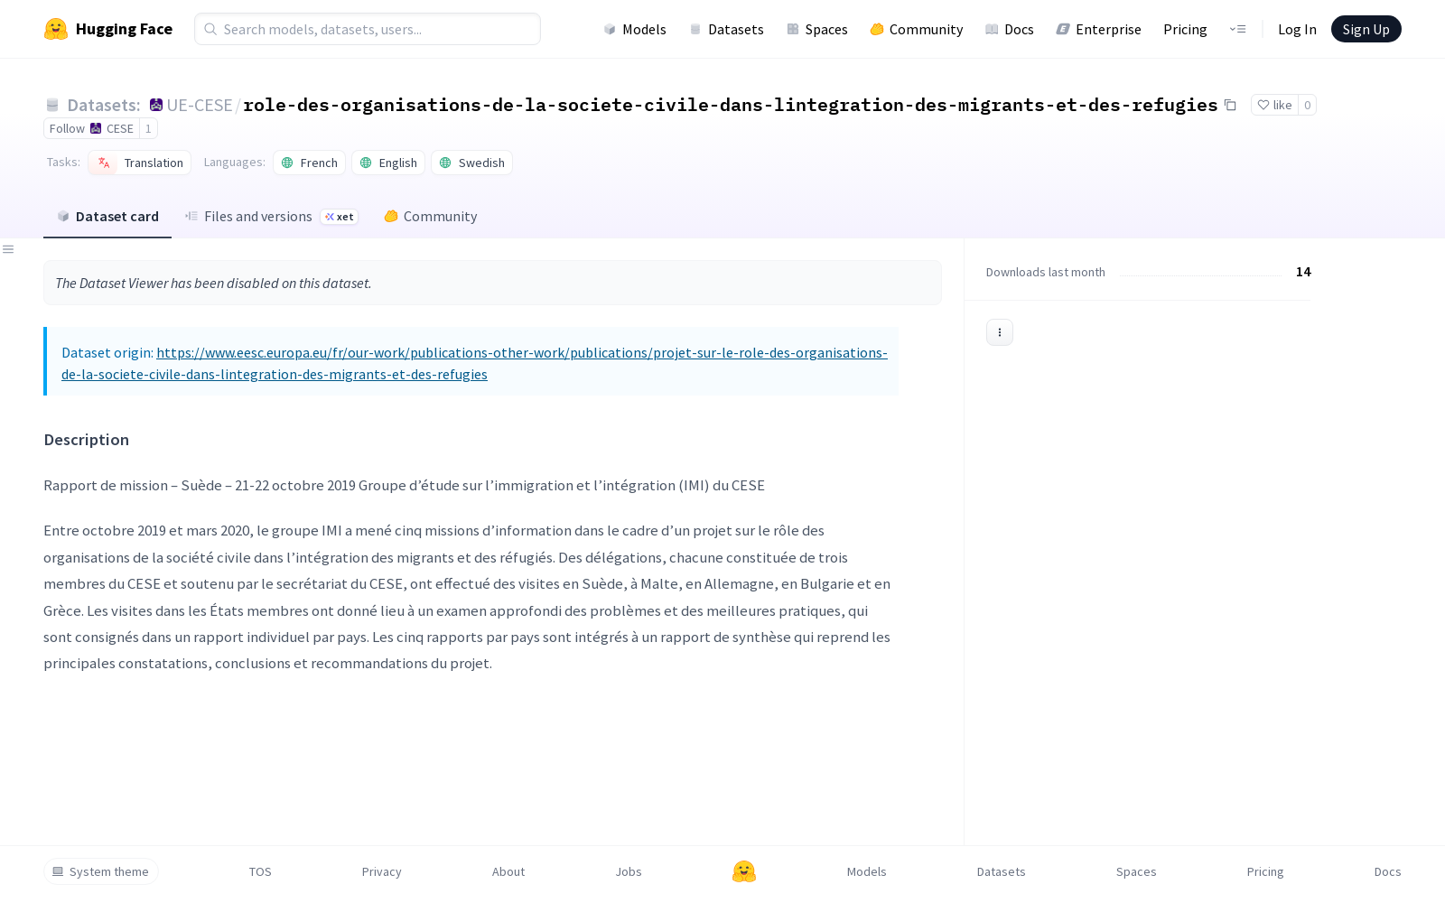Viewport: 1445px width, 903px height.
Task: Copy dataset name with copy icon
Action: [x=1230, y=105]
